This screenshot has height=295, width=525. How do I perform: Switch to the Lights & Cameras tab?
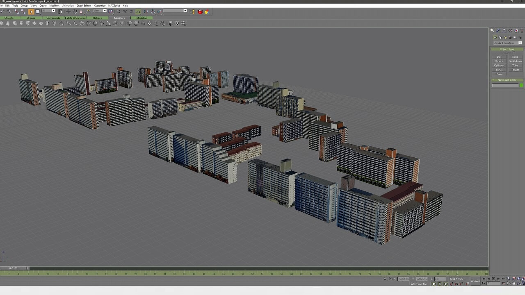[x=75, y=18]
